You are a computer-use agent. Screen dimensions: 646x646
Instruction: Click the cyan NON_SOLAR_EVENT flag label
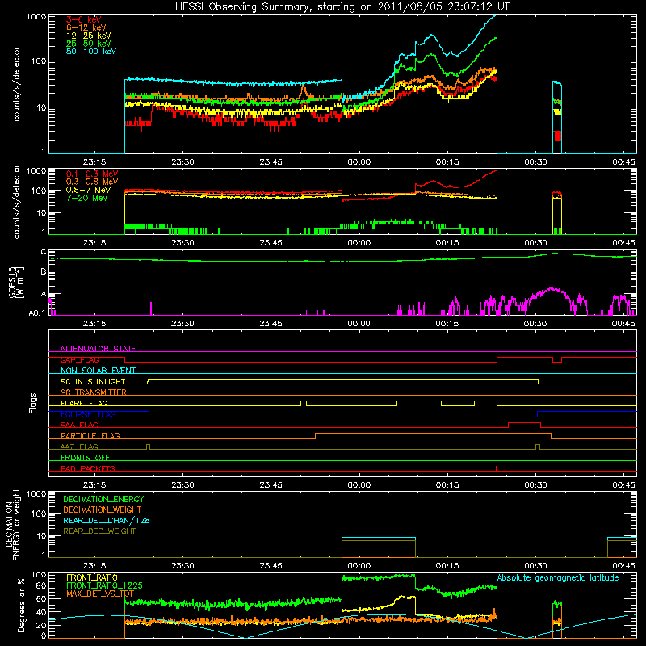pos(98,371)
